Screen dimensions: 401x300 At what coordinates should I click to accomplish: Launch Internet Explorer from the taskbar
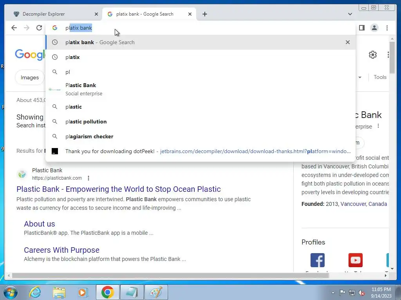pos(35,292)
